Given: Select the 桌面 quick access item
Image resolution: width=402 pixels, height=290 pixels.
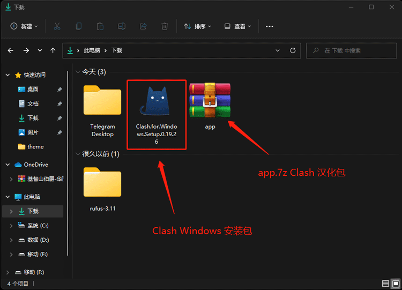Looking at the screenshot, I should [33, 89].
